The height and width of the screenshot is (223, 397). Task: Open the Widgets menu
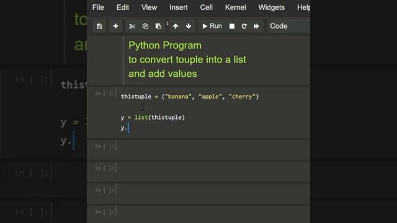(272, 7)
